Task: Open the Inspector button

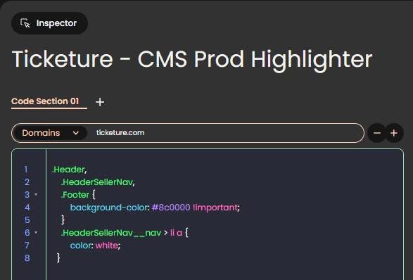Action: [x=49, y=23]
